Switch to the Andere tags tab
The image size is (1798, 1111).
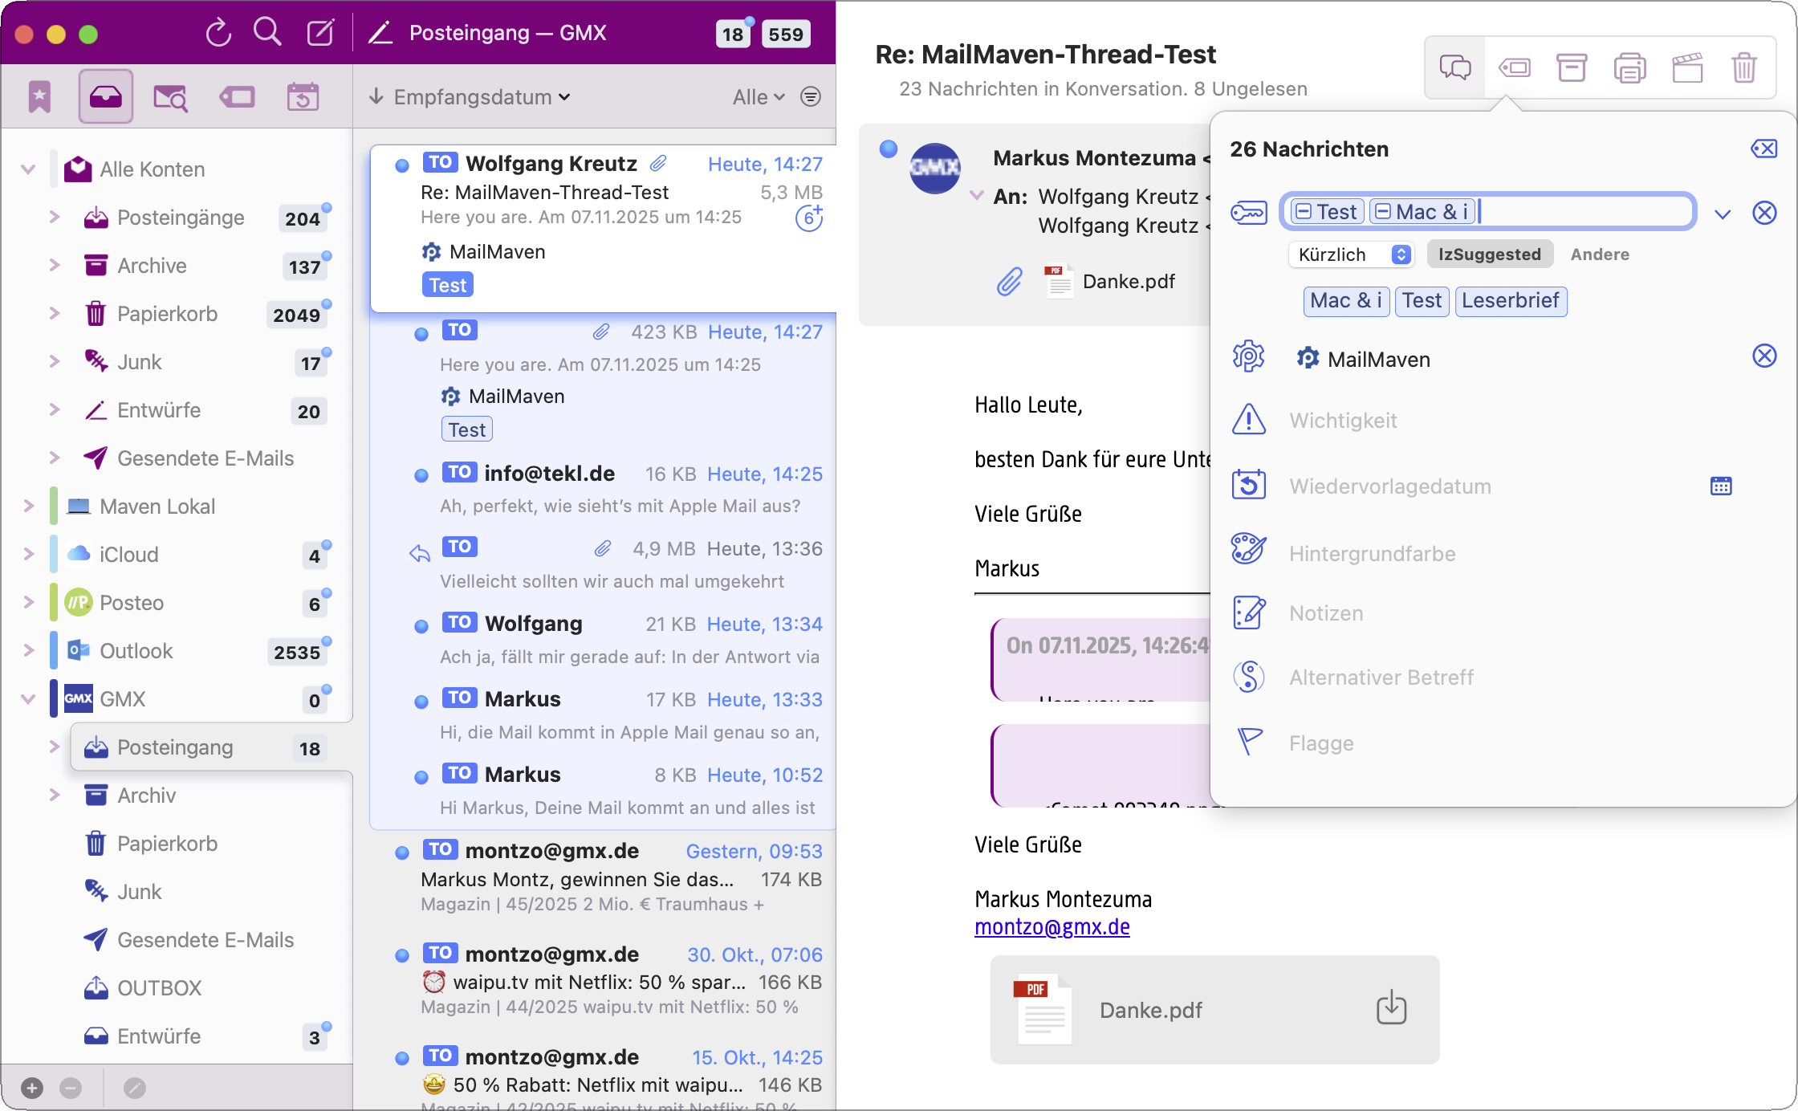(1599, 254)
